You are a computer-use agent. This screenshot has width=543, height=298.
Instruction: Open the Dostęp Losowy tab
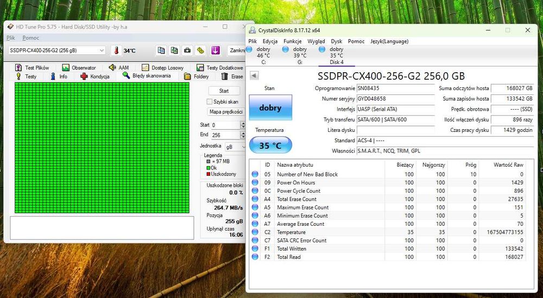(163, 67)
